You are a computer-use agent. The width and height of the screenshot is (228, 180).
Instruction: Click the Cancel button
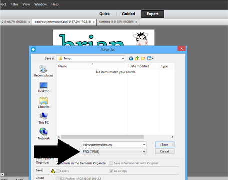pyautogui.click(x=165, y=151)
